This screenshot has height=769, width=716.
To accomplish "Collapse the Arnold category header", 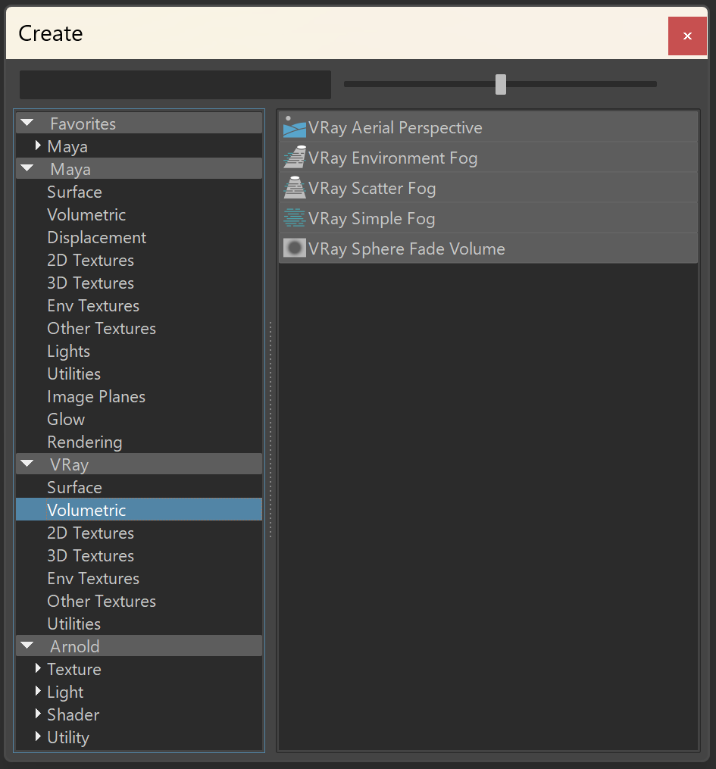I will [27, 646].
